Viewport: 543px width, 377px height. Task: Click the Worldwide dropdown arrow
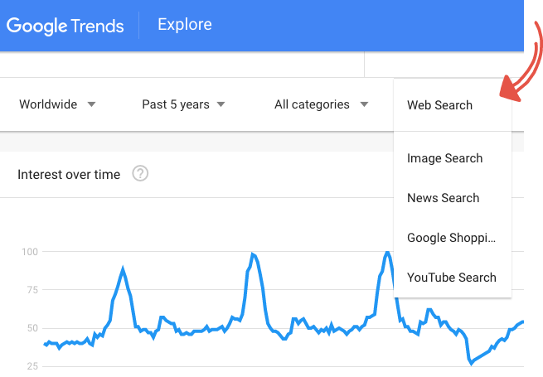coord(91,104)
